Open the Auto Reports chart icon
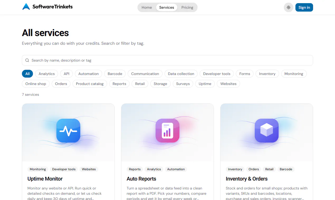The height and width of the screenshot is (200, 335). 167,131
